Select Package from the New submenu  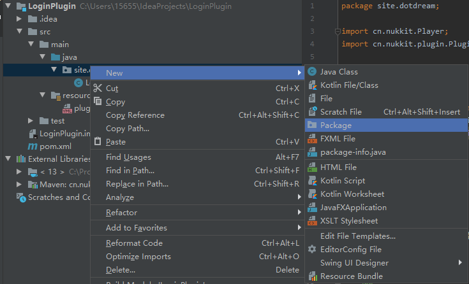336,125
